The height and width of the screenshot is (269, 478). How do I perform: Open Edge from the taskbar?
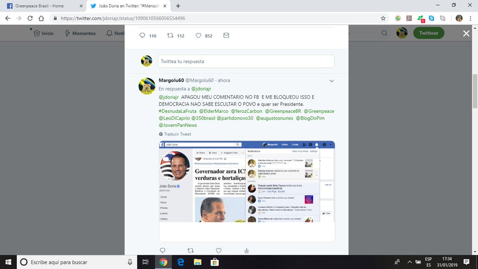pos(180,262)
